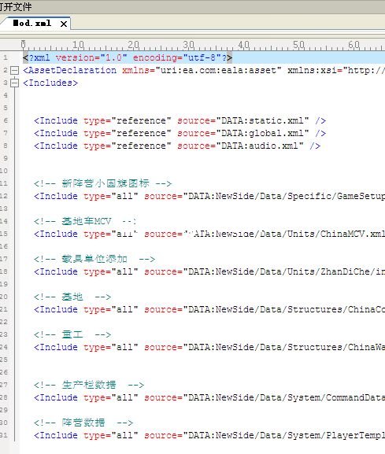Click the 载具单位添加 comment
The height and width of the screenshot is (454, 385).
coord(94,259)
